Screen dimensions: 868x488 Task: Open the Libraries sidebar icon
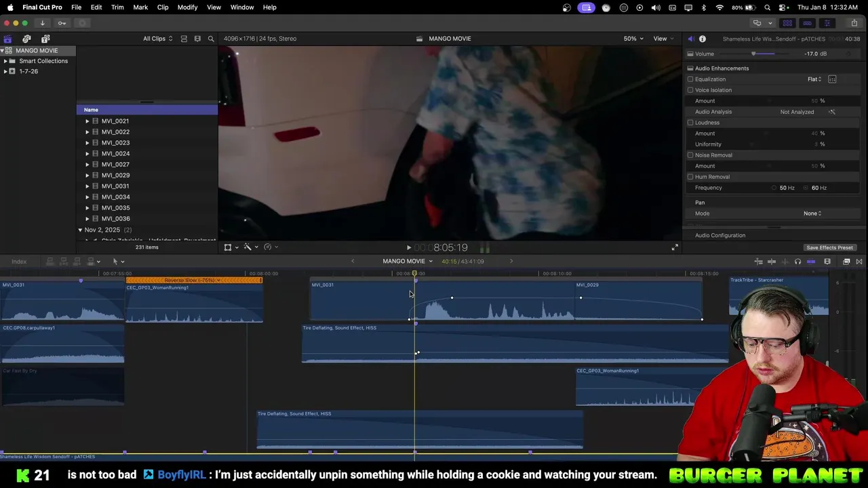click(x=7, y=39)
